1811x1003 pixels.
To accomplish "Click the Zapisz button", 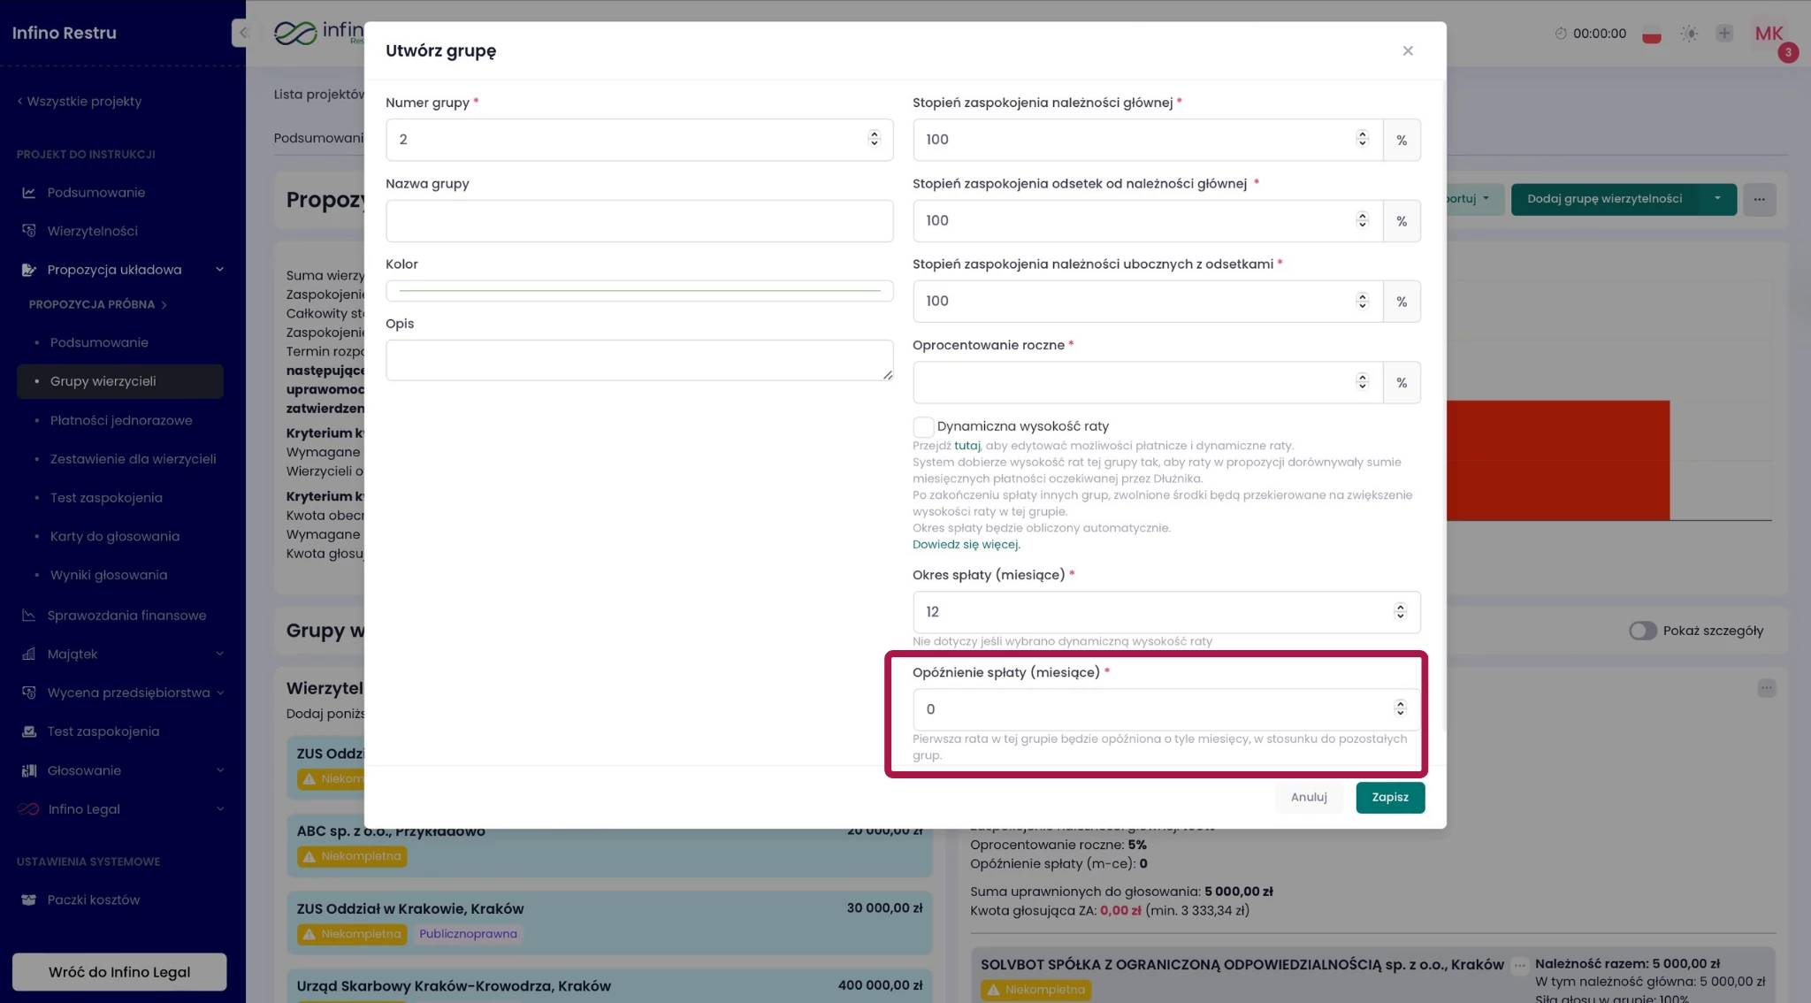I will pyautogui.click(x=1389, y=798).
